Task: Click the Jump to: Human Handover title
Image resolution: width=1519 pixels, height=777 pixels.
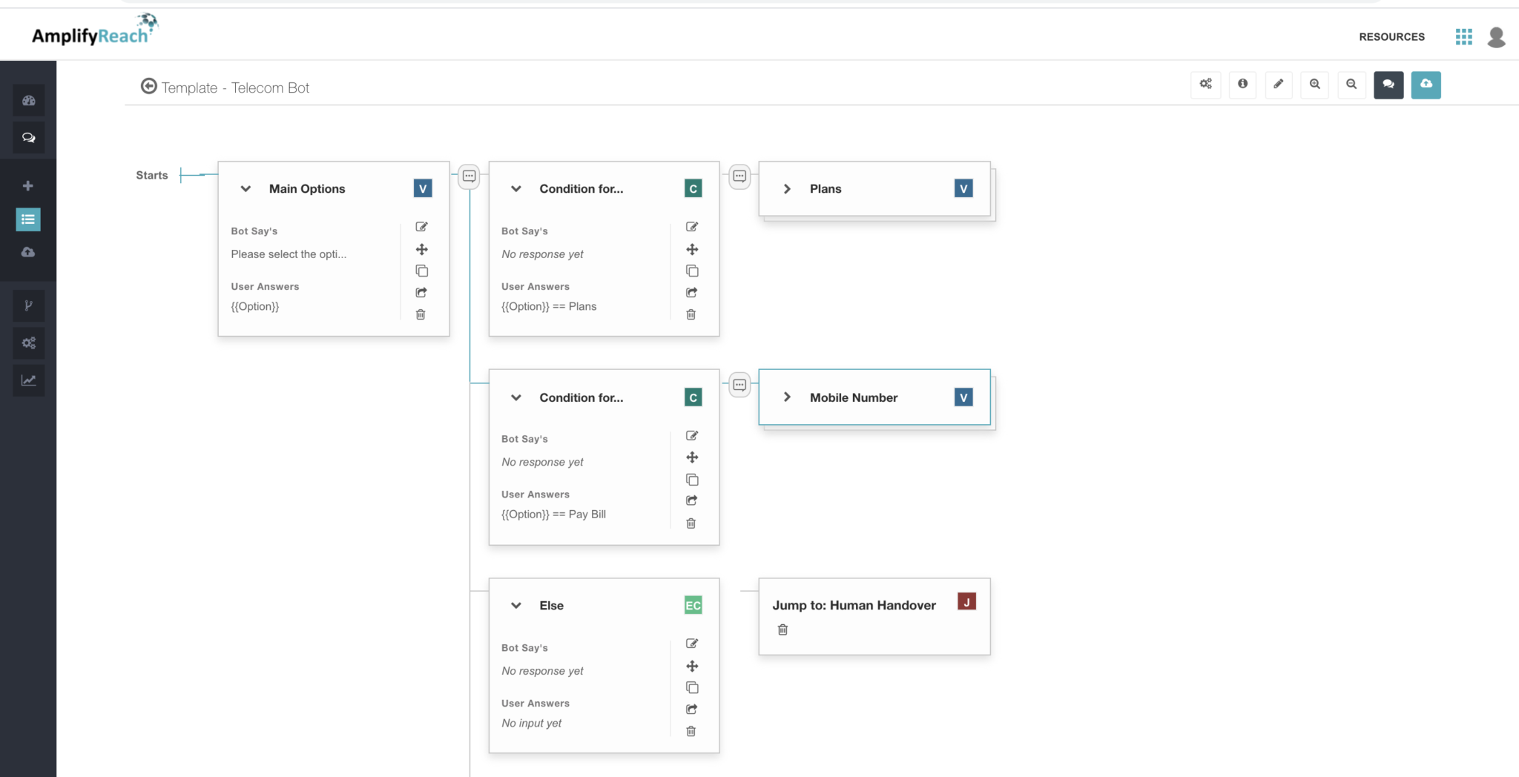Action: [x=854, y=605]
